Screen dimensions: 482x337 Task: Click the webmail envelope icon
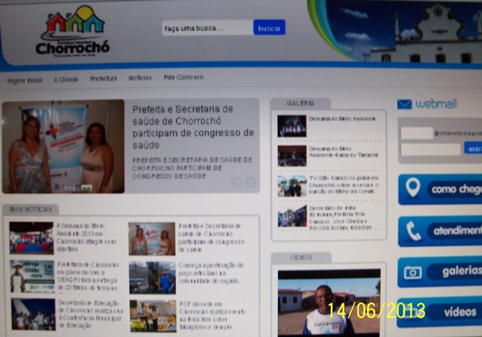(404, 104)
